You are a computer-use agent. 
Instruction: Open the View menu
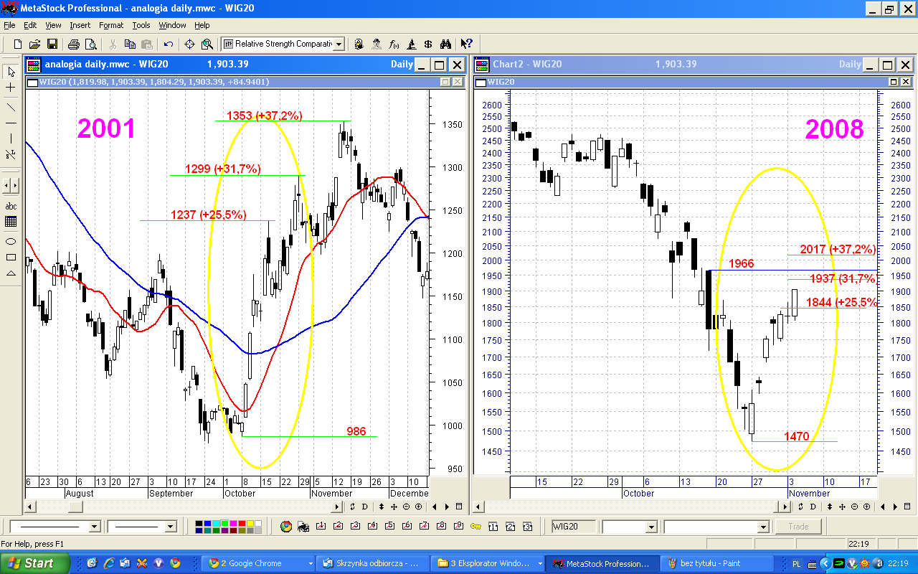pos(53,25)
